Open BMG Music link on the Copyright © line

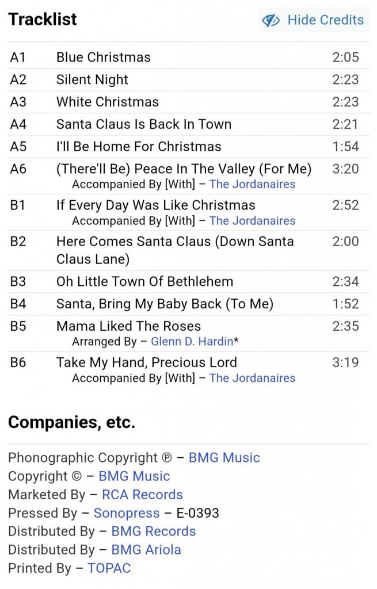(134, 476)
